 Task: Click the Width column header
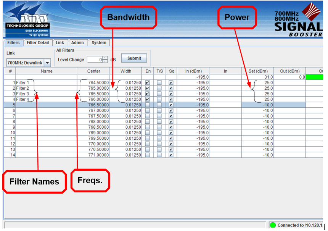[126, 71]
